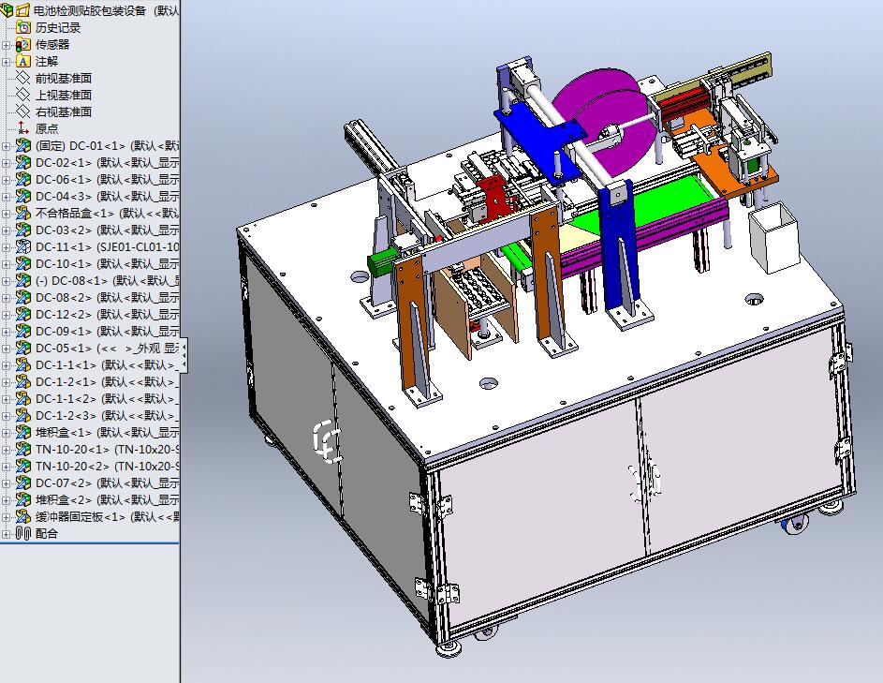
Task: Select the tree row labeled DC-12<2>
Action: [x=90, y=314]
